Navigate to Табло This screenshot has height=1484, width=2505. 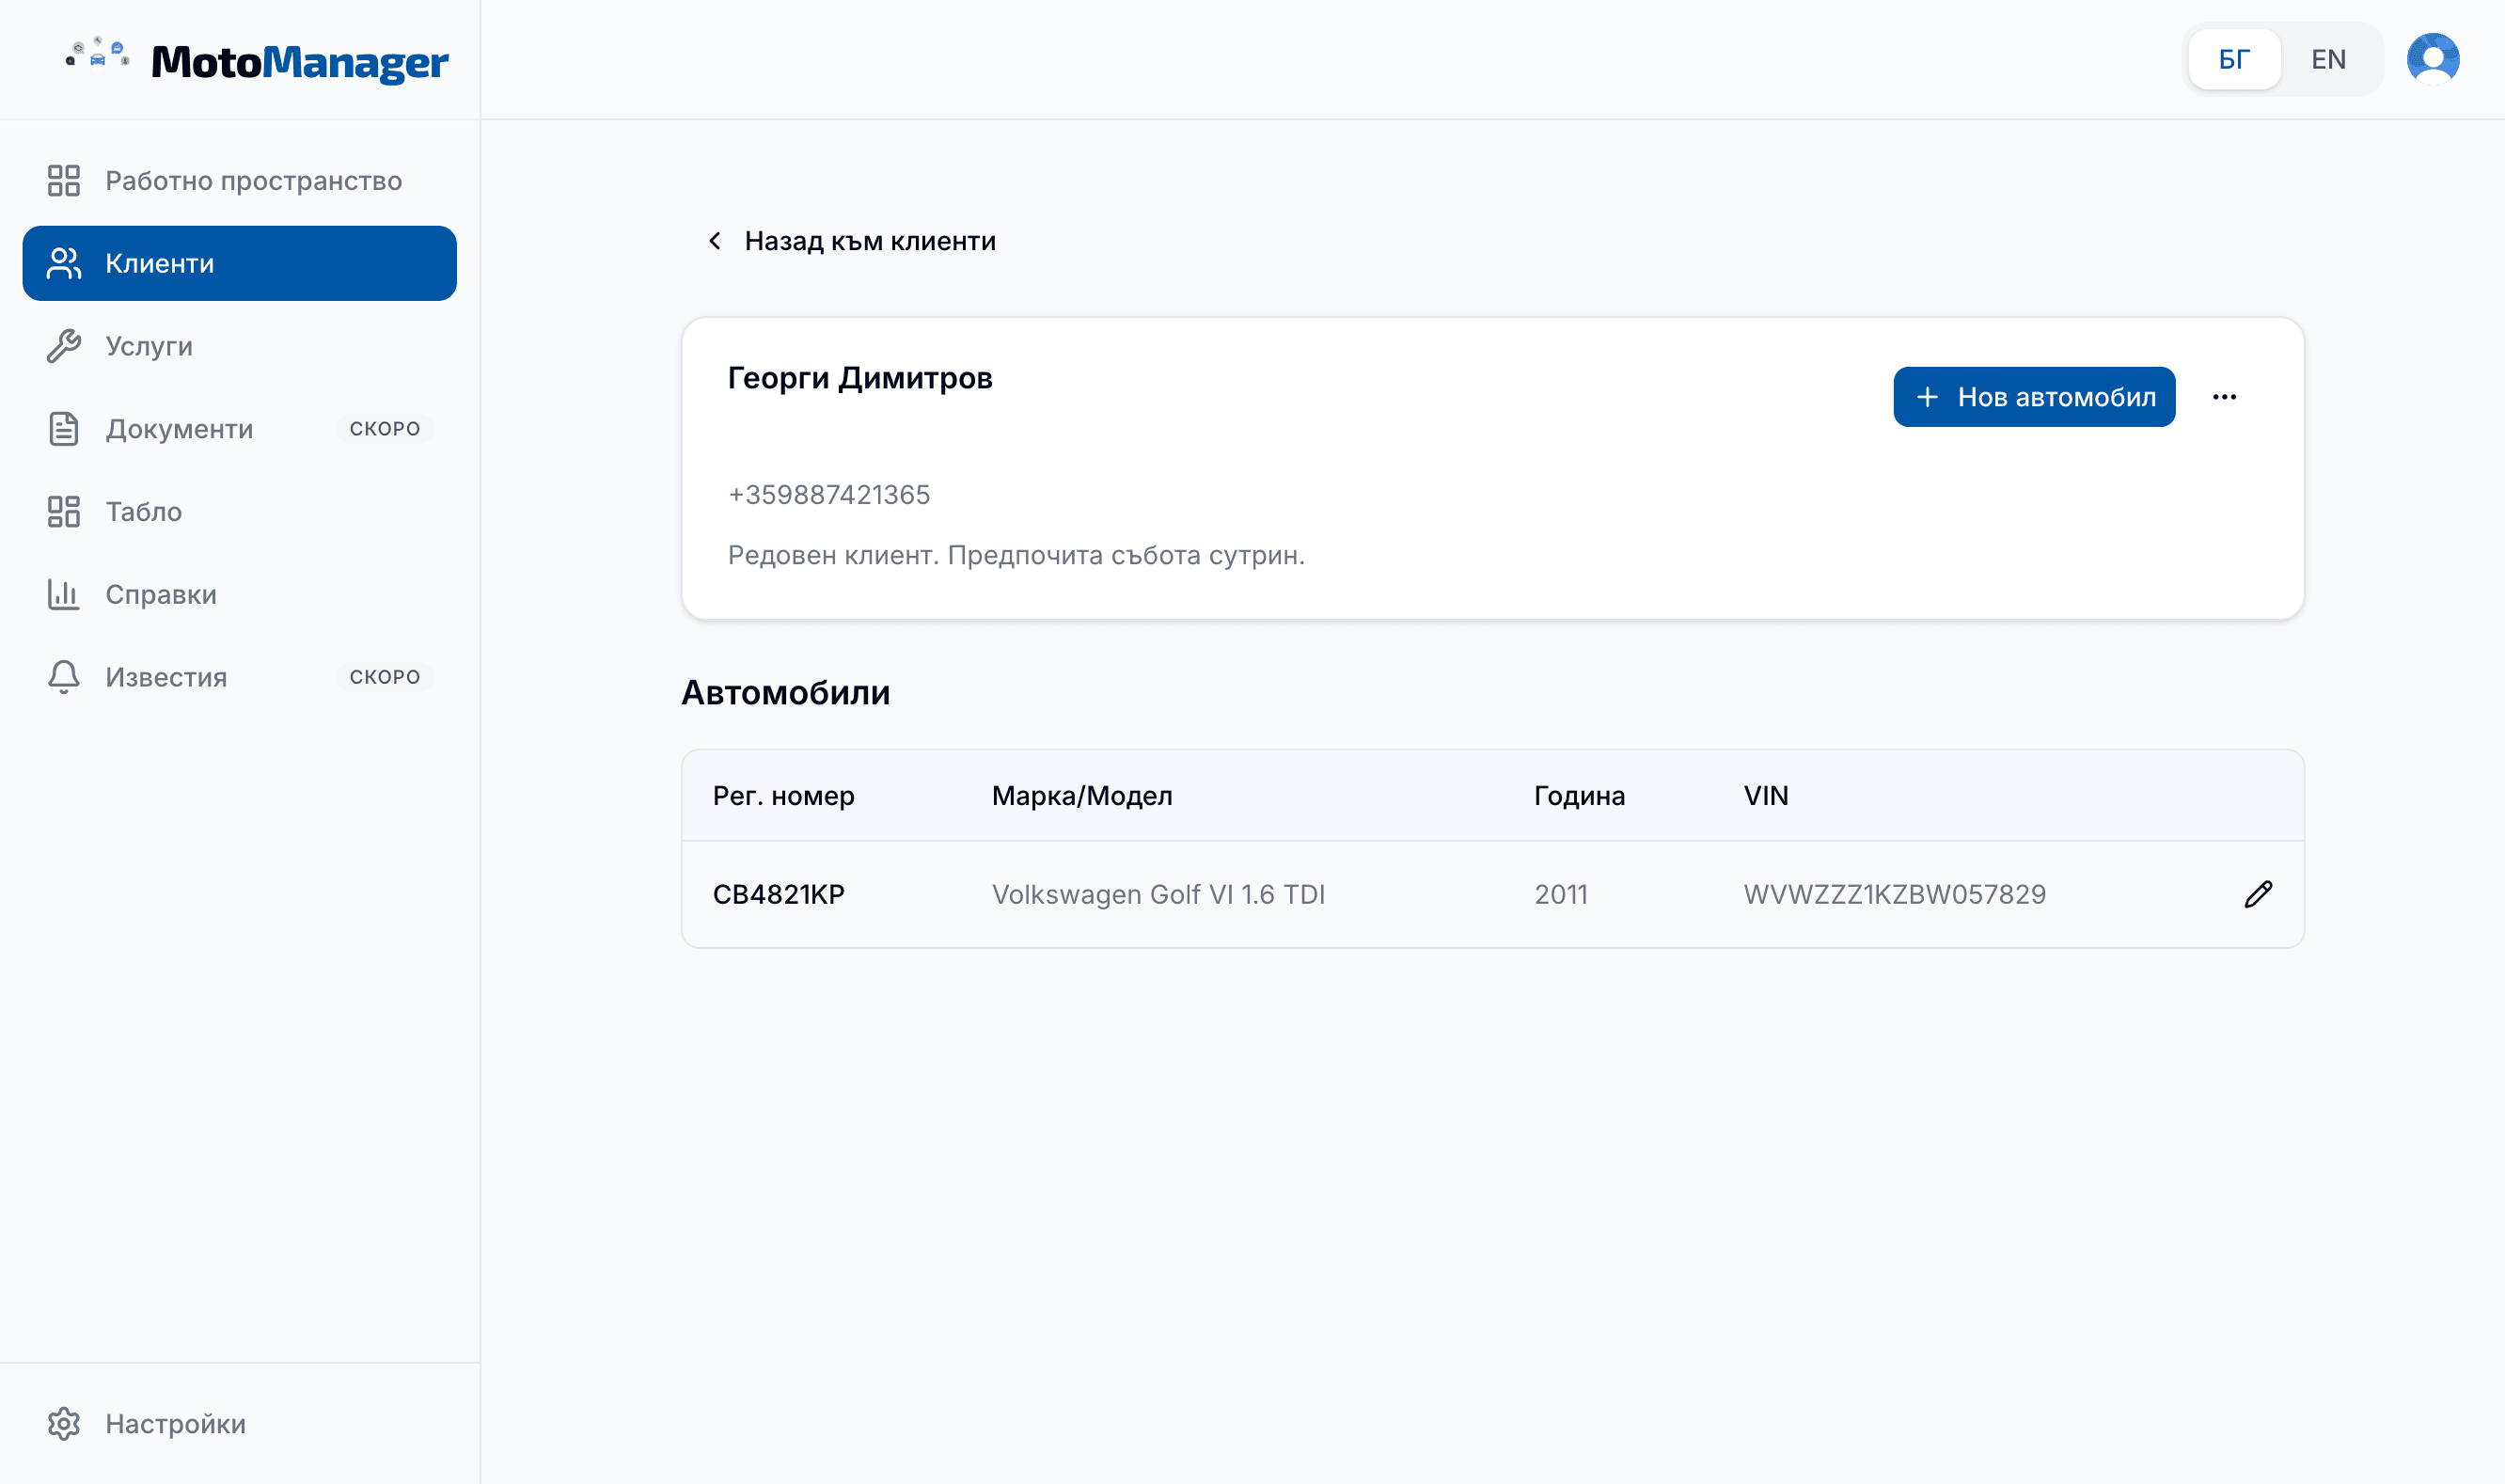(240, 512)
